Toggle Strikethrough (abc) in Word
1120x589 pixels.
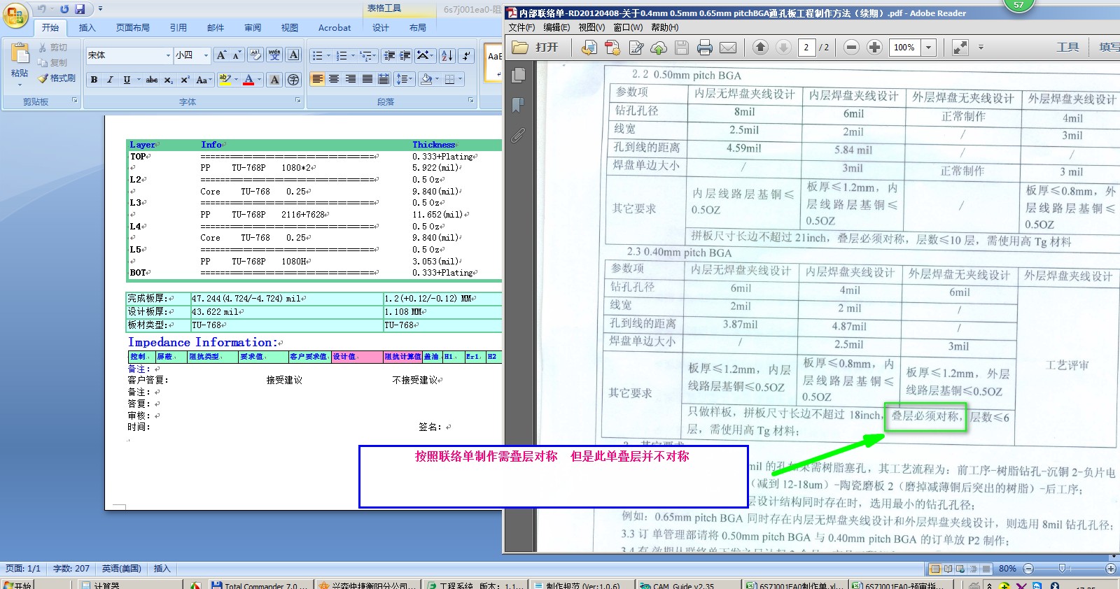coord(152,80)
